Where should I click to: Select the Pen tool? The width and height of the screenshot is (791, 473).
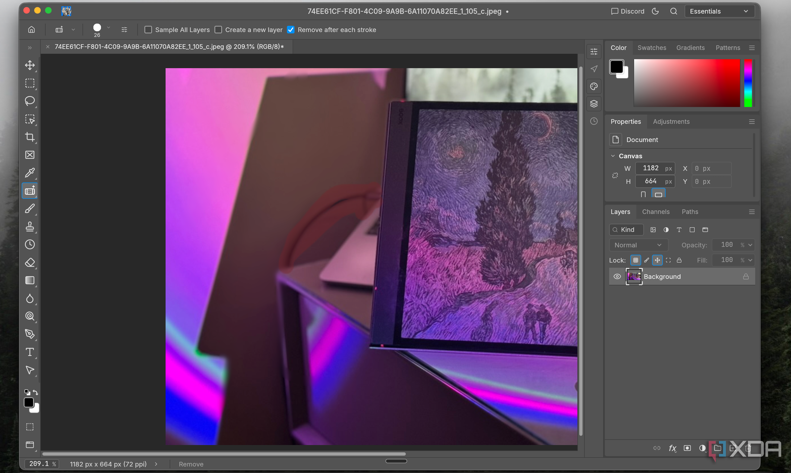point(30,334)
